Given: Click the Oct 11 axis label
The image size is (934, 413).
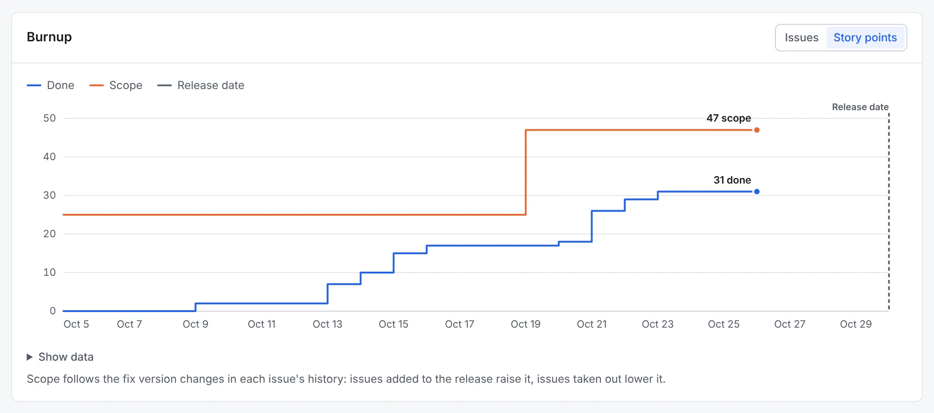Looking at the screenshot, I should [262, 324].
